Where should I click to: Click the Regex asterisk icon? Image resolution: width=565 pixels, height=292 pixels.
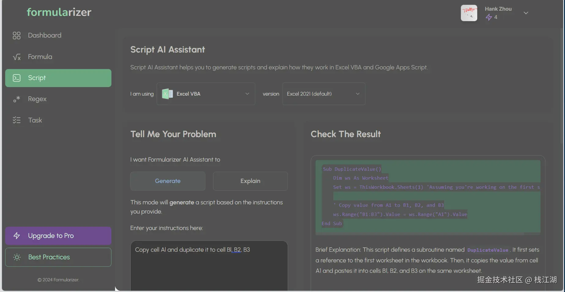point(17,99)
